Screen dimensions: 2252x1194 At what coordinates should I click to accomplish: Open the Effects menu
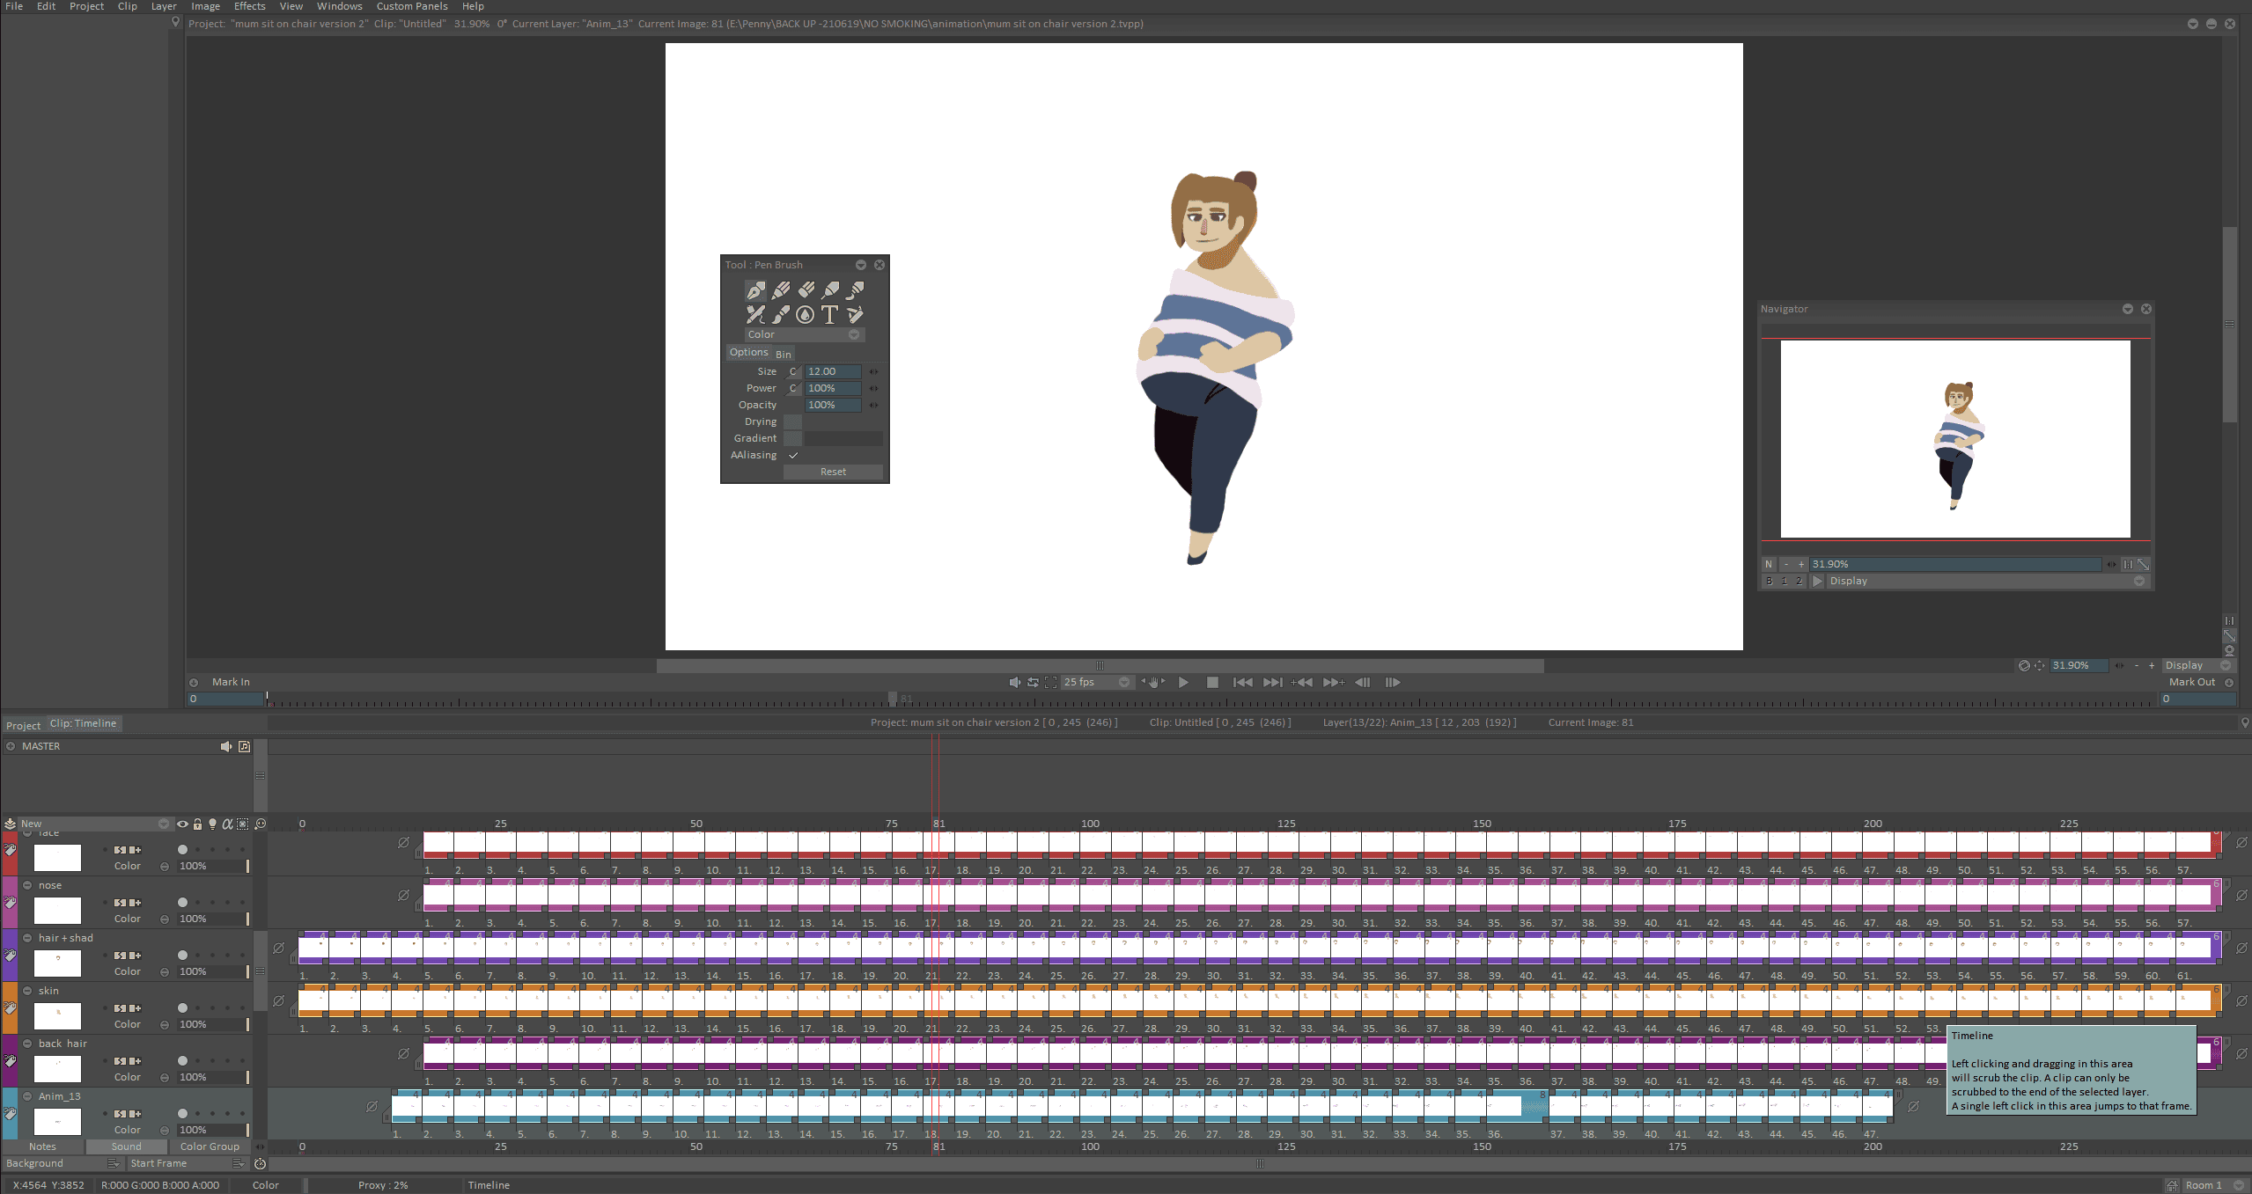[x=249, y=6]
